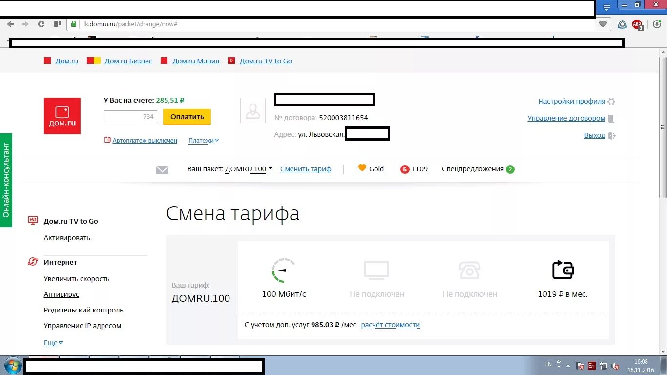
Task: Click the yellow Оплатить button
Action: click(x=187, y=117)
